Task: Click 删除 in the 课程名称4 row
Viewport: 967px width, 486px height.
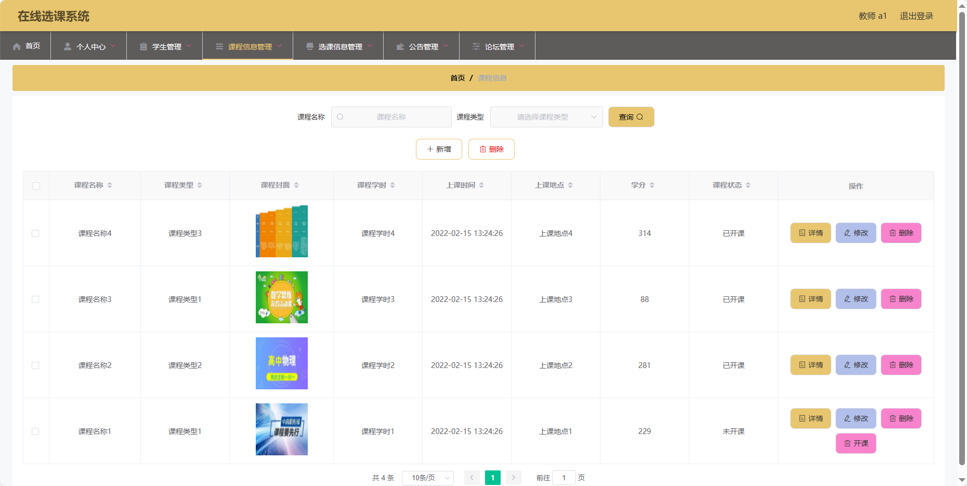Action: 901,233
